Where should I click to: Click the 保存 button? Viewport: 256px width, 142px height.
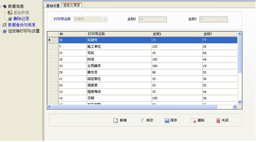pos(171,120)
